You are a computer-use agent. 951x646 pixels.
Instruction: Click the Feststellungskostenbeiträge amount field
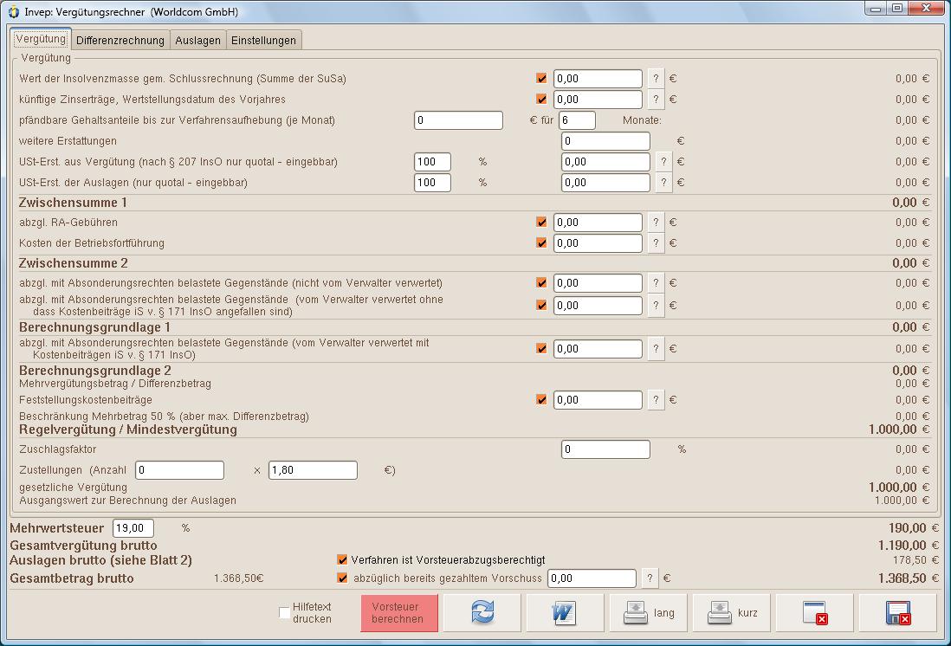598,400
